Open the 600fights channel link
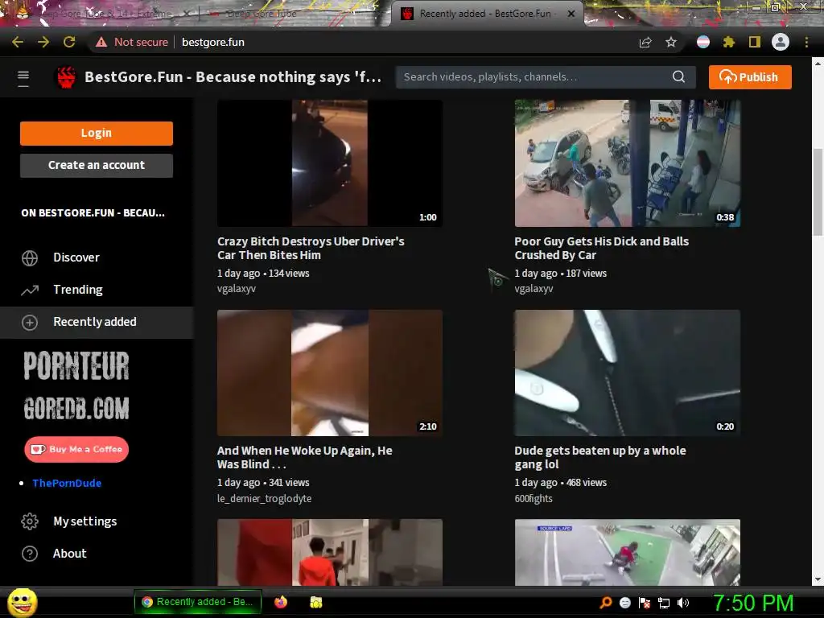 click(534, 498)
